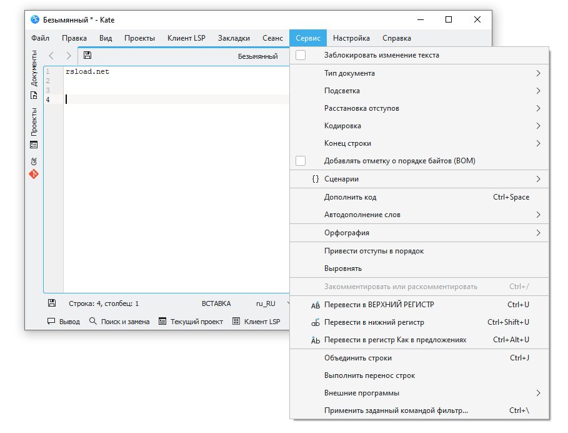Image resolution: width=568 pixels, height=433 pixels.
Task: Toggle Добавлять отметку о порядке байтов checkbox
Action: click(x=301, y=161)
